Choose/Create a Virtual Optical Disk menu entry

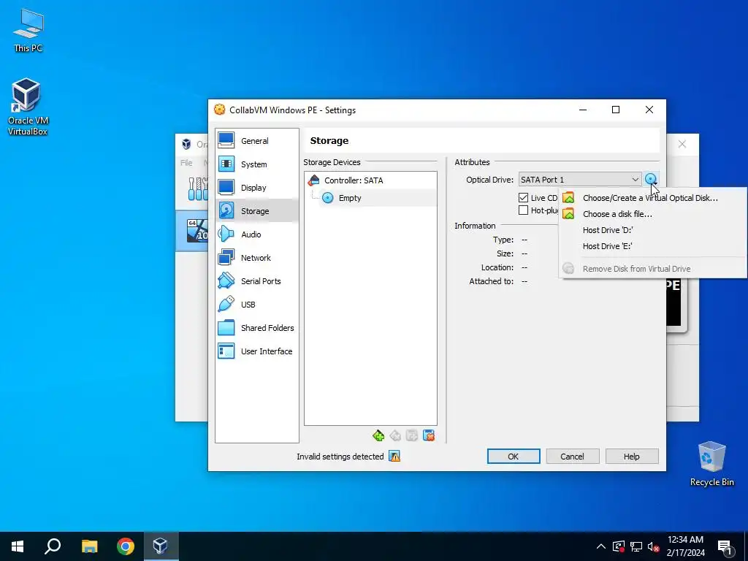point(652,198)
